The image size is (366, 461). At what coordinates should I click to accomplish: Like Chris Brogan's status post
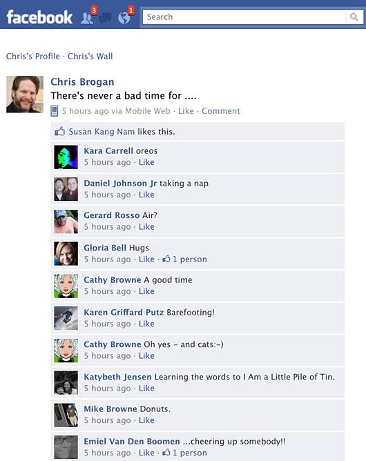click(x=186, y=111)
